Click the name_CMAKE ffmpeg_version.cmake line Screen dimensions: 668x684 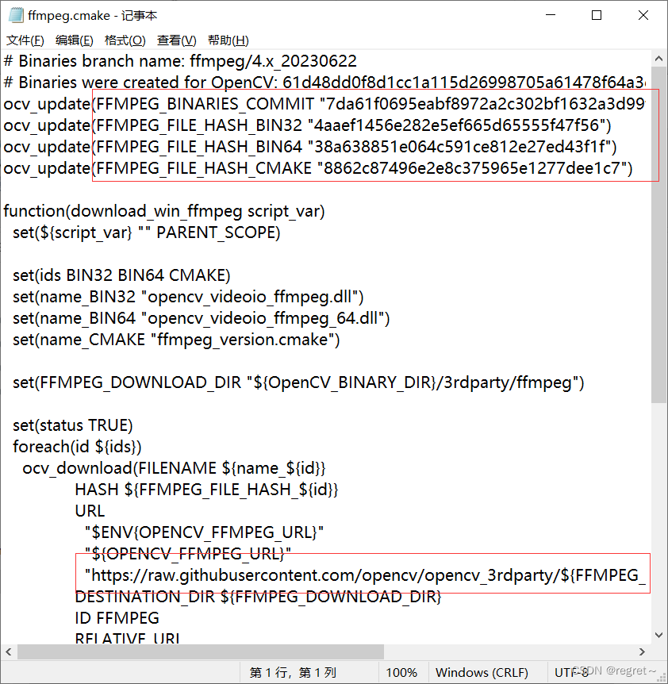pyautogui.click(x=176, y=340)
